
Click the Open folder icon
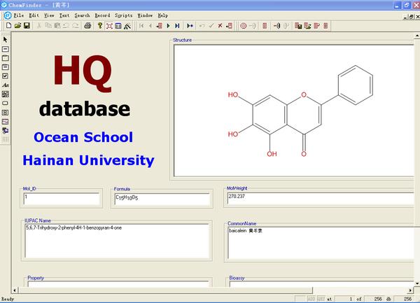[x=17, y=25]
